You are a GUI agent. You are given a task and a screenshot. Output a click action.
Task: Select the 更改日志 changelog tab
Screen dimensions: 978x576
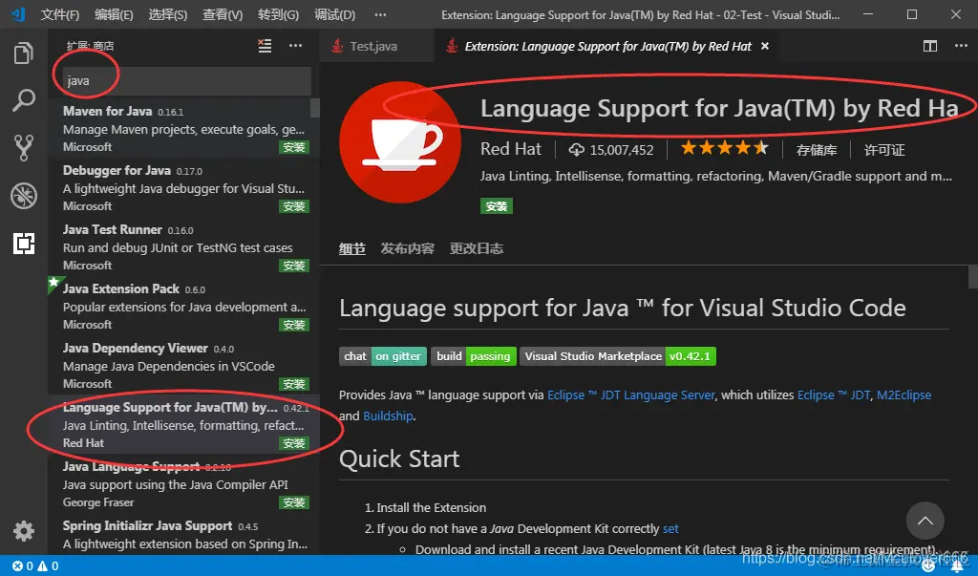(x=477, y=248)
